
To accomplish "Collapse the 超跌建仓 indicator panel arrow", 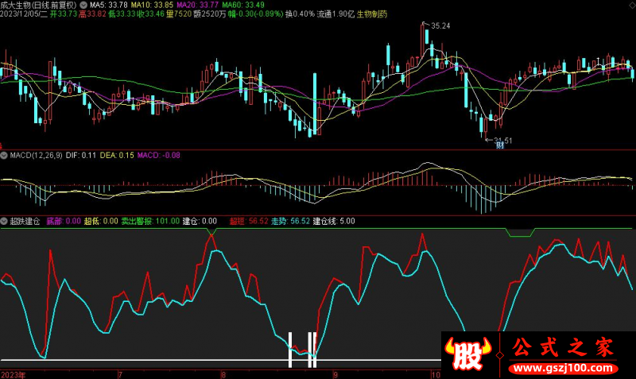I will [4, 222].
